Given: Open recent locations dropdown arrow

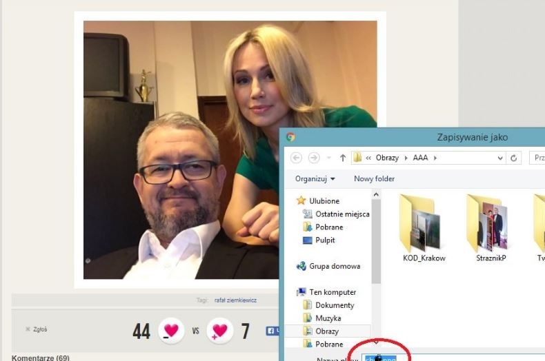Looking at the screenshot, I should pyautogui.click(x=329, y=158).
